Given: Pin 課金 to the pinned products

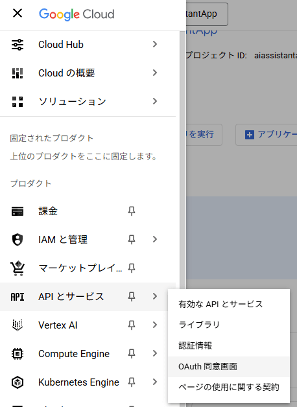Looking at the screenshot, I should (132, 211).
